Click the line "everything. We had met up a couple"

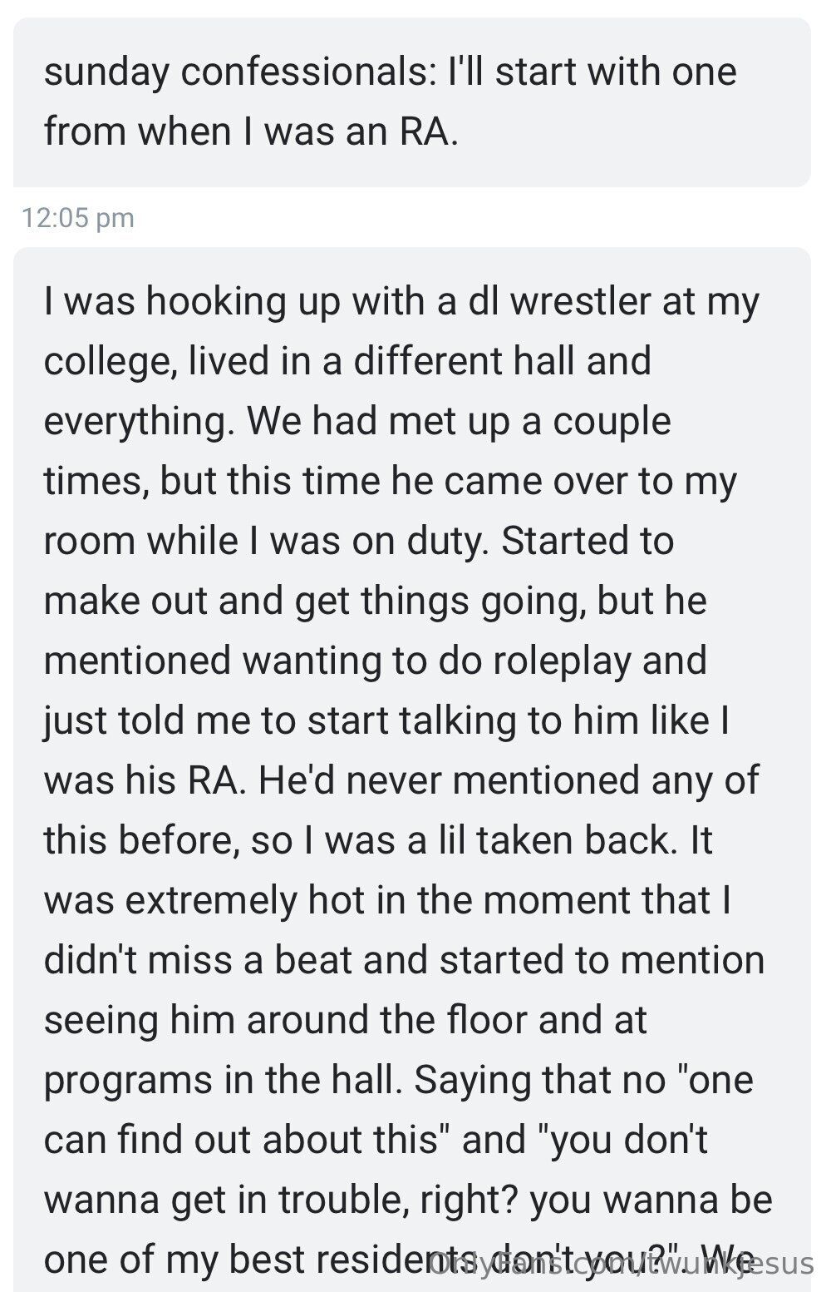356,421
